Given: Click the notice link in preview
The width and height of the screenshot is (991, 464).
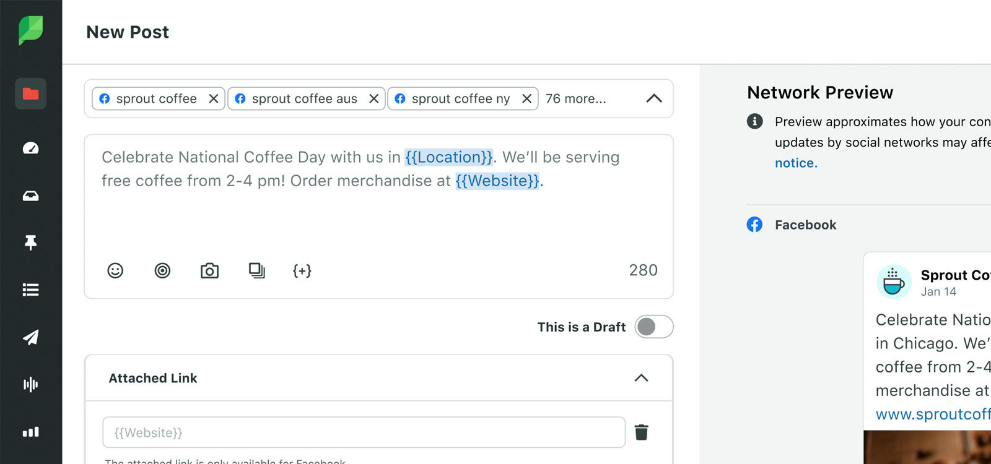Looking at the screenshot, I should pos(796,163).
